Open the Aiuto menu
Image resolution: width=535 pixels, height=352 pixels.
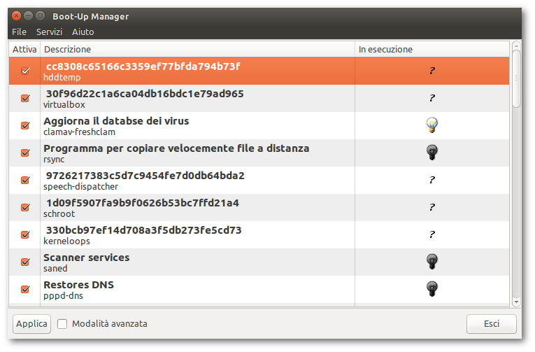(83, 31)
